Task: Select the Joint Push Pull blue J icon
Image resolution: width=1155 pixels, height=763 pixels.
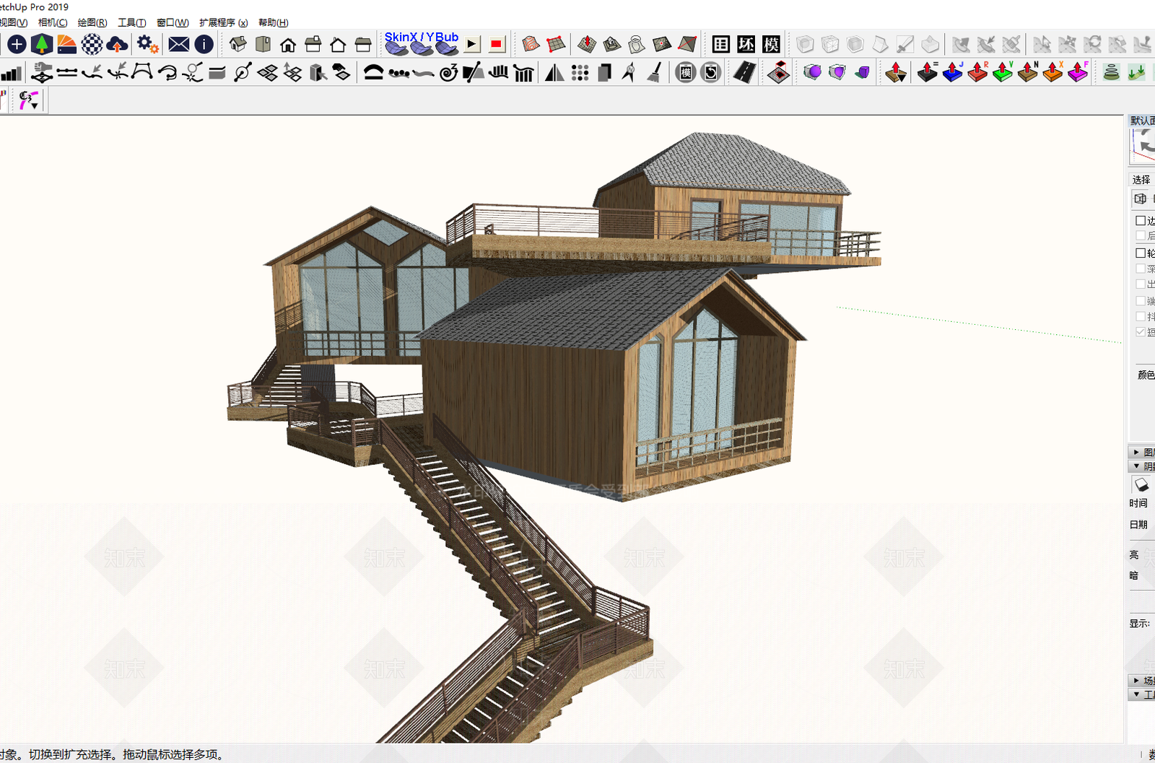Action: coord(953,72)
